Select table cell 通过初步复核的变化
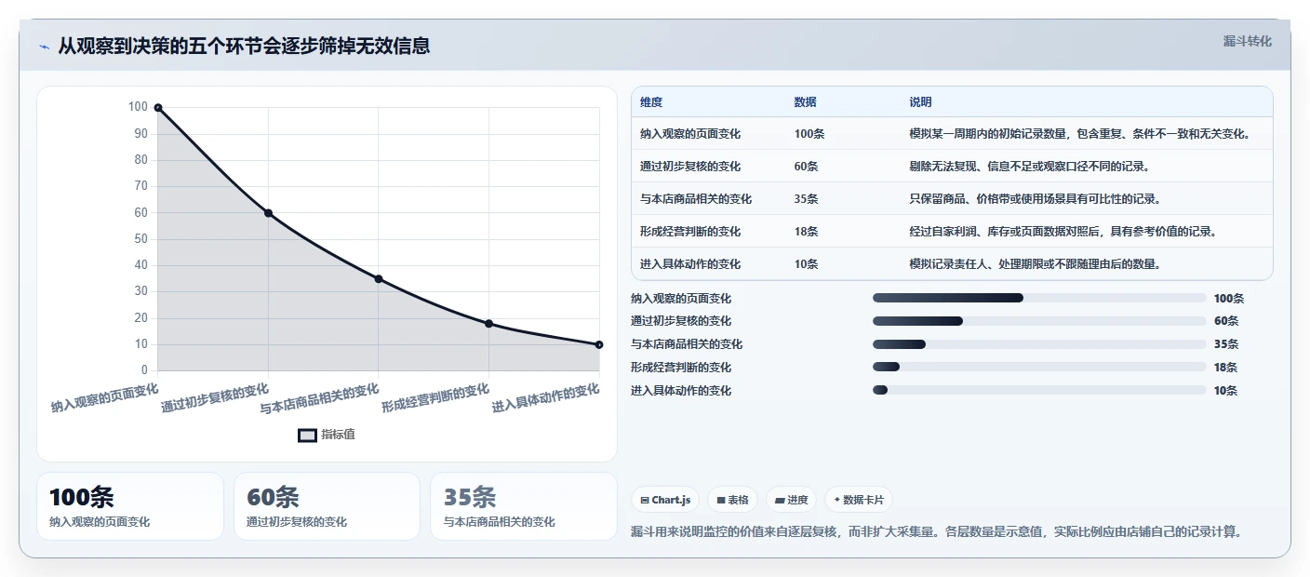 [x=690, y=167]
